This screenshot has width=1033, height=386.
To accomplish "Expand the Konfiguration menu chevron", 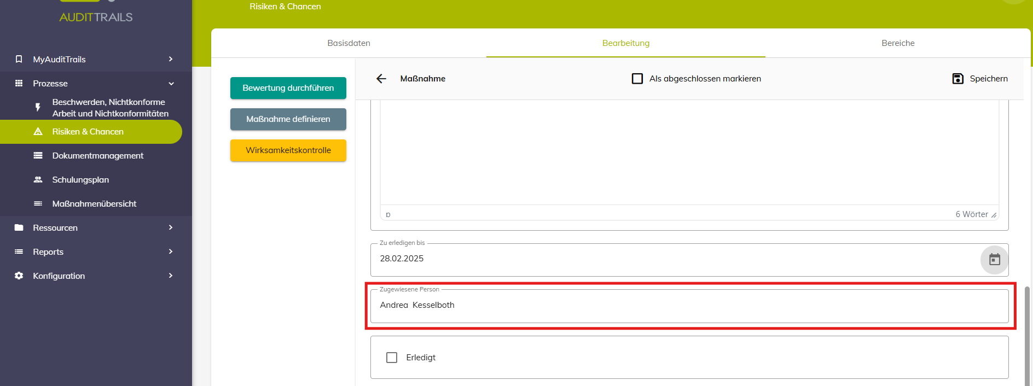I will coord(171,276).
